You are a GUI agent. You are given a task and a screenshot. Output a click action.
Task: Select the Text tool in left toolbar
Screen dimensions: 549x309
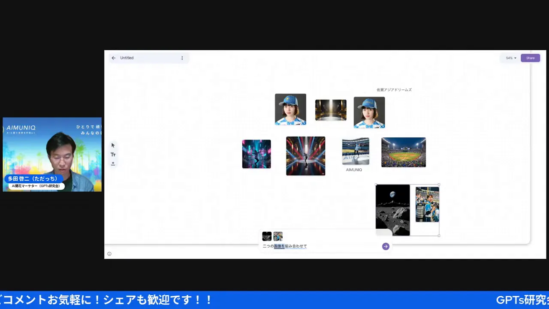click(113, 154)
